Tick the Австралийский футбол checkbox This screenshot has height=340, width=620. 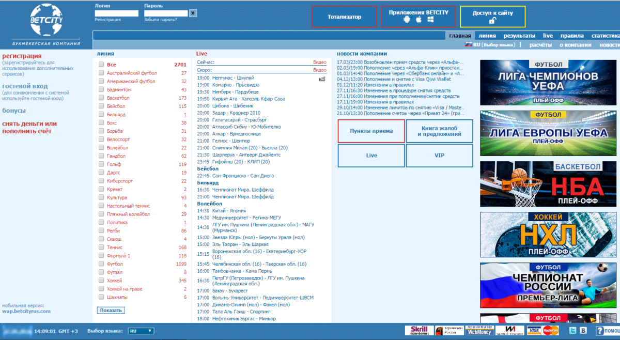coord(101,73)
